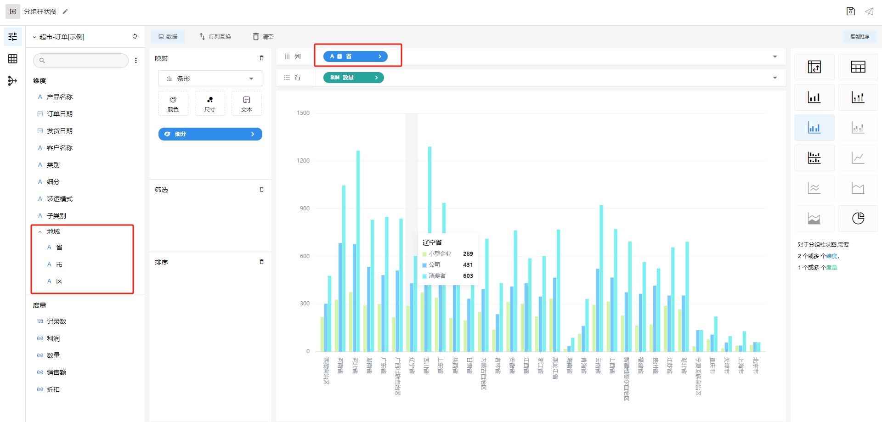
Task: Select the 类别 dimension
Action: coord(53,165)
